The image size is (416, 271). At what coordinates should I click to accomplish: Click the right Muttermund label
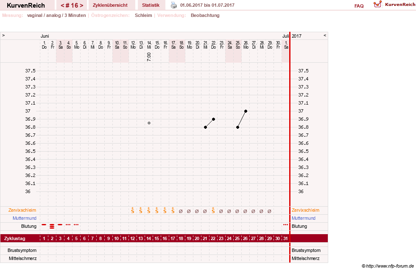(x=304, y=218)
